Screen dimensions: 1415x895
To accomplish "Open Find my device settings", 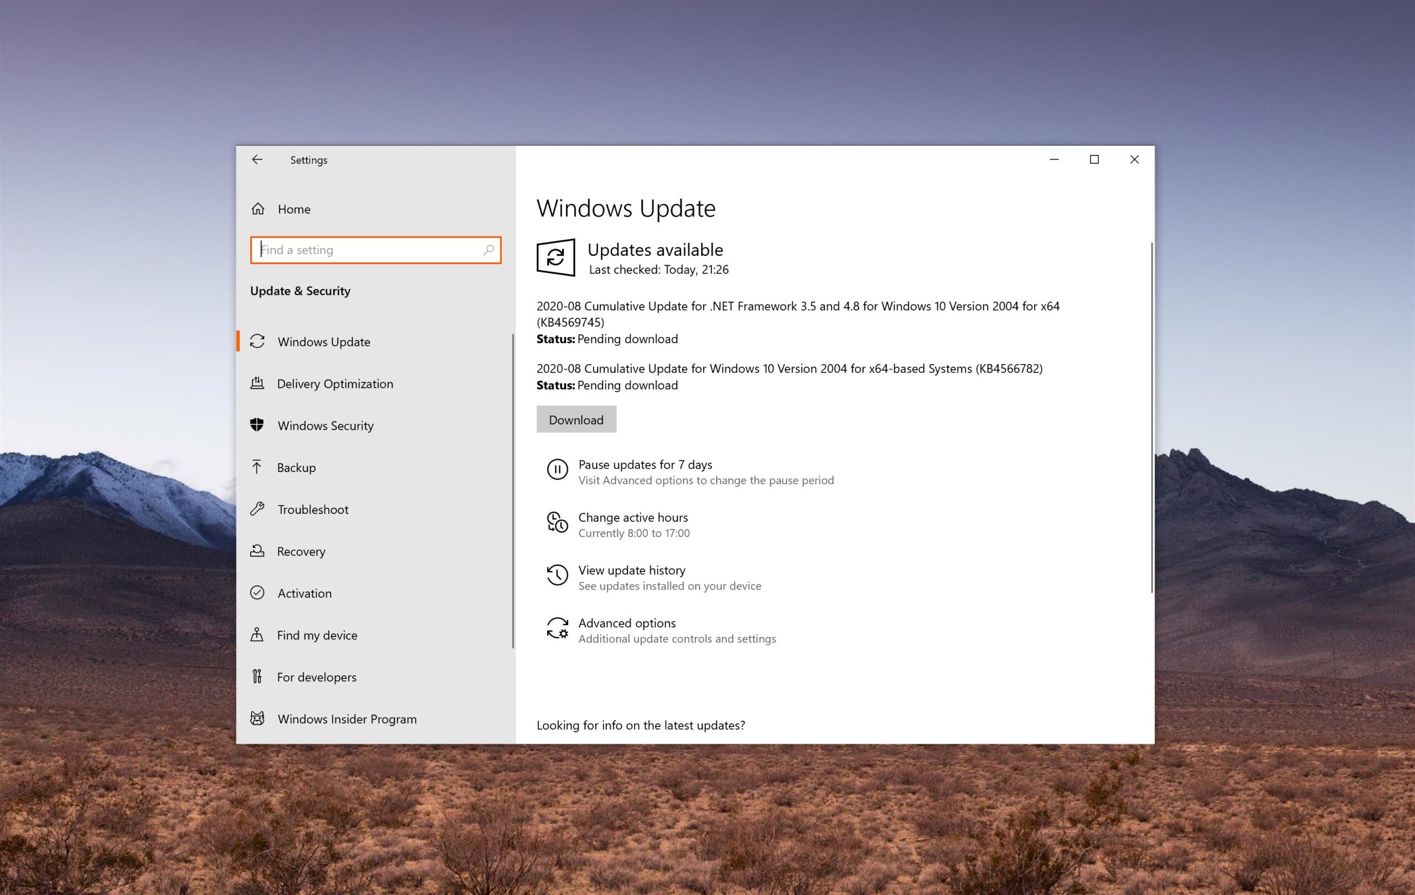I will point(375,635).
